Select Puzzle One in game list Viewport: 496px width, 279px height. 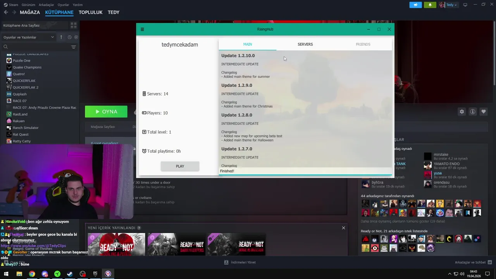coord(21,60)
